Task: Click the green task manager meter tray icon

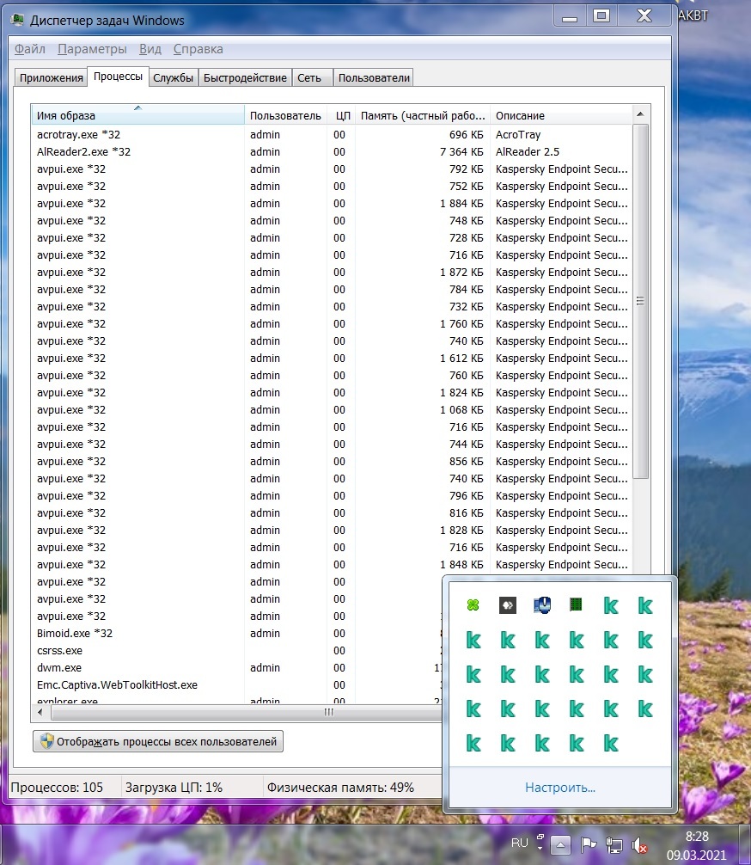Action: [x=577, y=605]
